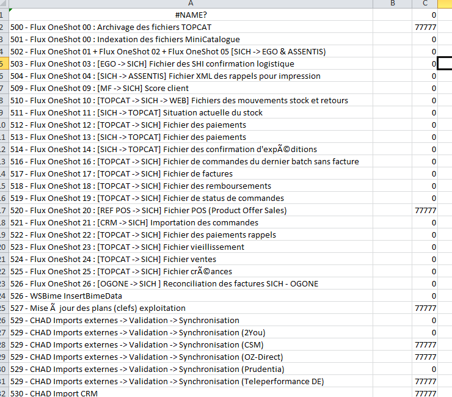Select column B header

[x=392, y=4]
